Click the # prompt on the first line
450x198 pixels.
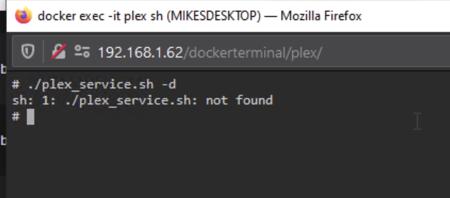coord(16,85)
